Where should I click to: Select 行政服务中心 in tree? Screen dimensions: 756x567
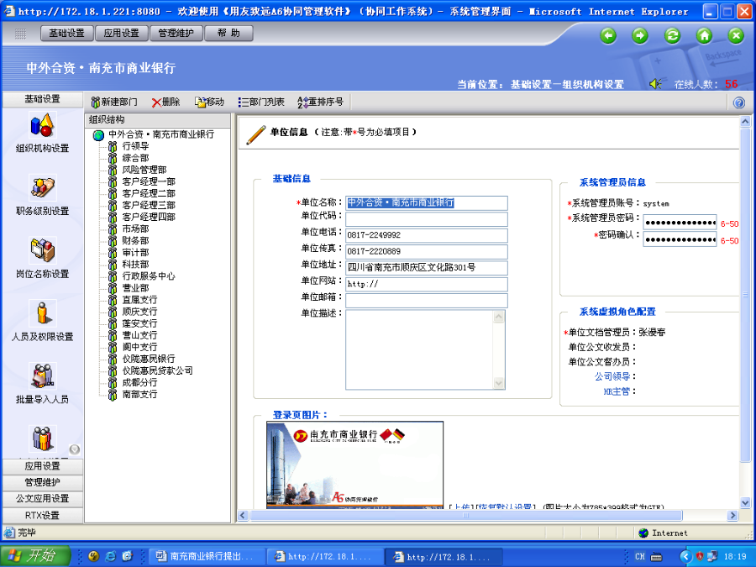(149, 276)
